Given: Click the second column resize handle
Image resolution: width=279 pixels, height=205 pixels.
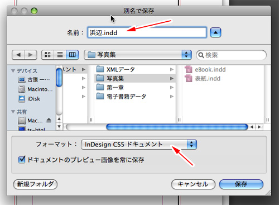Looking at the screenshot, I should coord(179,120).
